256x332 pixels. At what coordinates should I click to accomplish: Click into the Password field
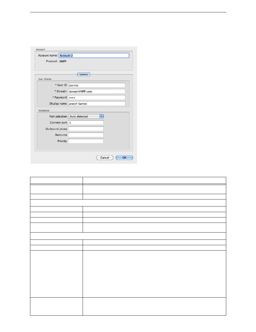96,98
